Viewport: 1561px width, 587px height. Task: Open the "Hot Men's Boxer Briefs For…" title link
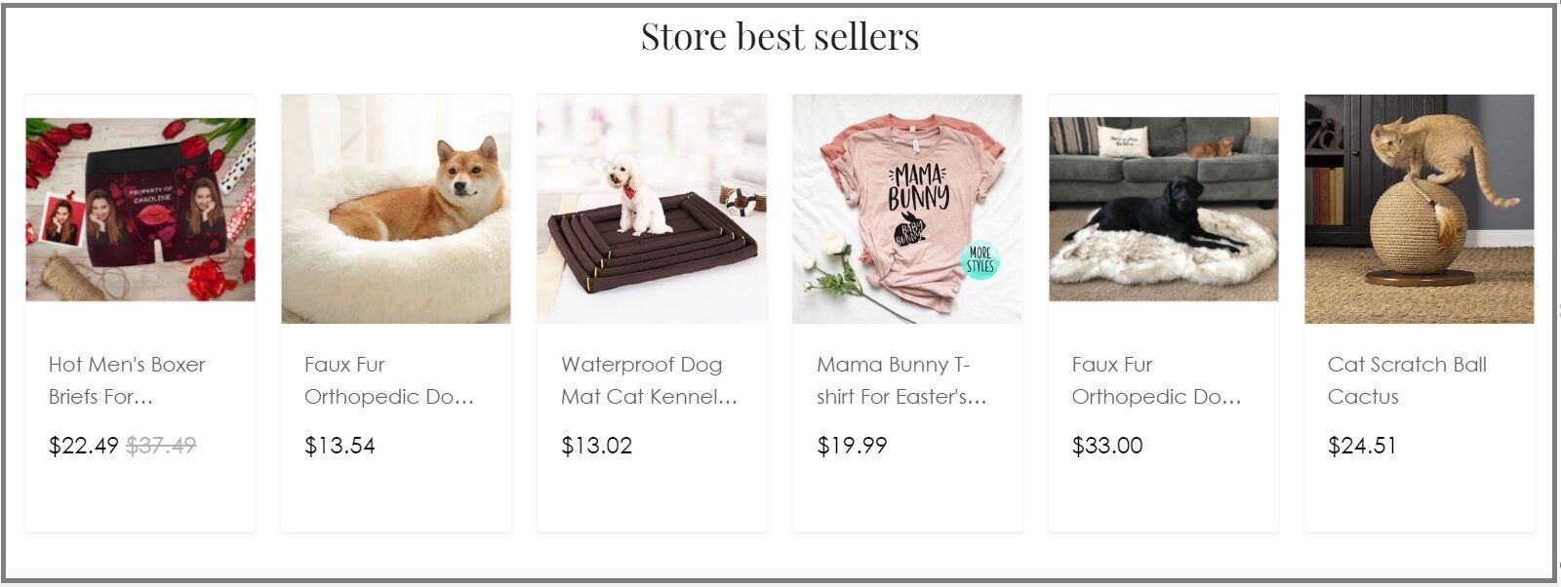127,380
